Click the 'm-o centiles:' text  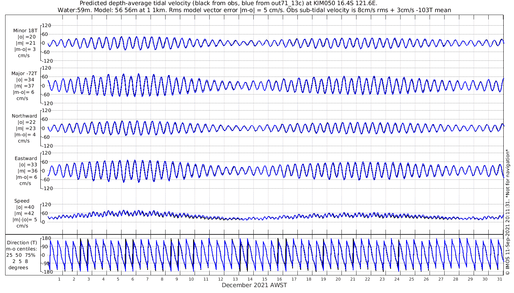point(22,249)
